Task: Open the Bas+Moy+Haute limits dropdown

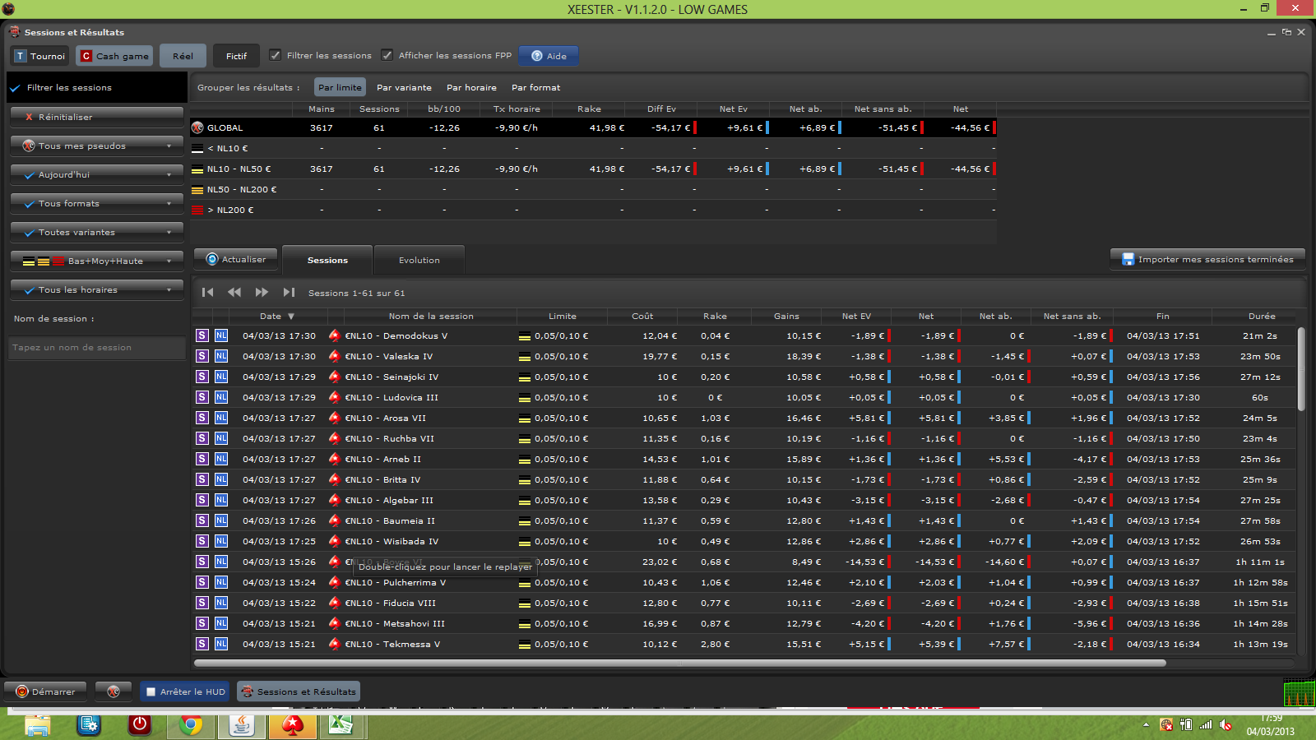Action: pyautogui.click(x=97, y=261)
